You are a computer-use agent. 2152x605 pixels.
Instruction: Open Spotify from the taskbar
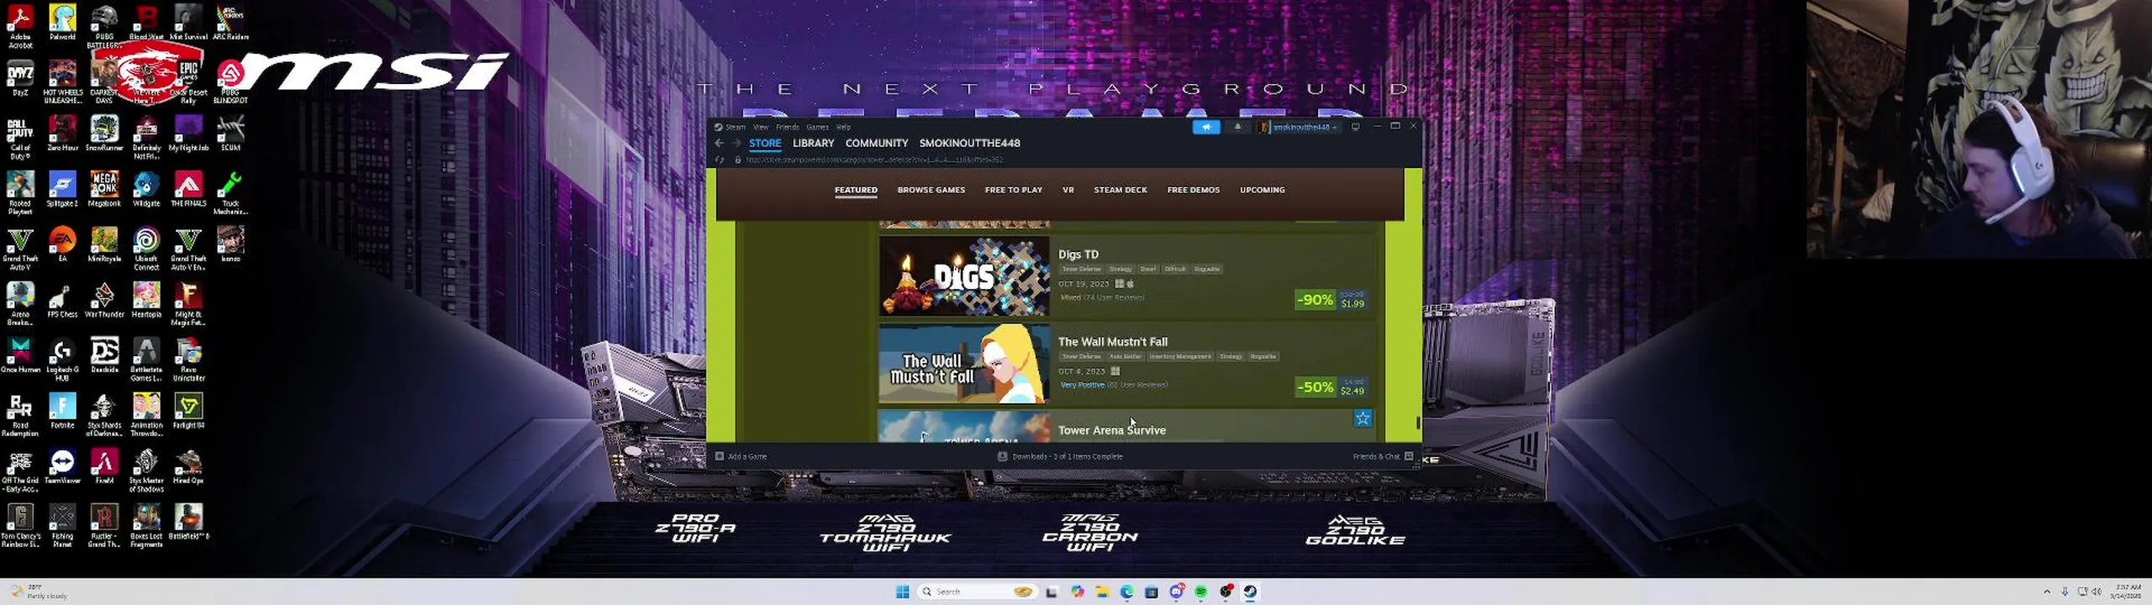coord(1201,592)
